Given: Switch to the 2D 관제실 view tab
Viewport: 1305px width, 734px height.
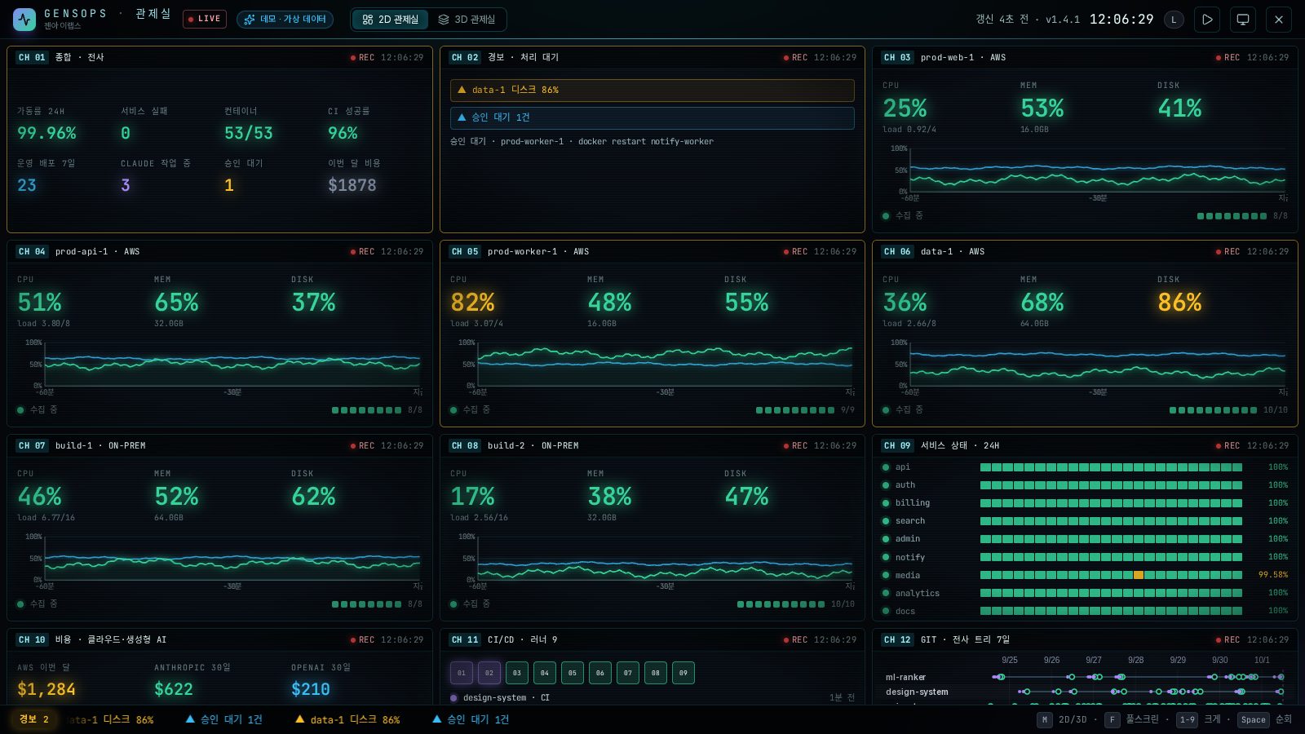Looking at the screenshot, I should click(390, 19).
